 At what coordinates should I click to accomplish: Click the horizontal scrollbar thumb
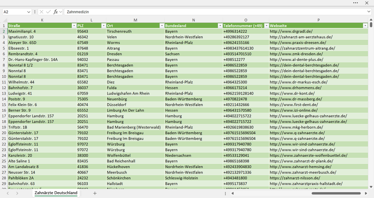336,193
